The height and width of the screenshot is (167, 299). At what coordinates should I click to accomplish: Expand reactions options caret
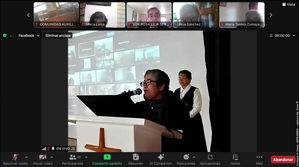click(x=194, y=157)
